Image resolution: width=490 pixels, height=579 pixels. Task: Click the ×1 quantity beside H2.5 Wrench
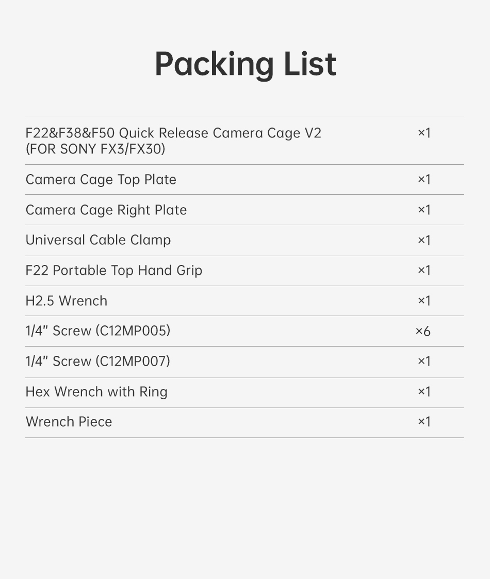coord(424,301)
